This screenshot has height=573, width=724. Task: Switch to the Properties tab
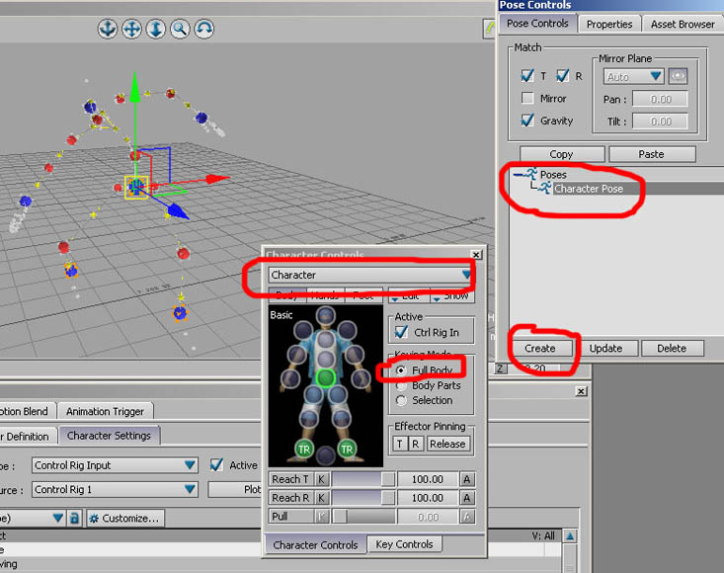click(609, 24)
